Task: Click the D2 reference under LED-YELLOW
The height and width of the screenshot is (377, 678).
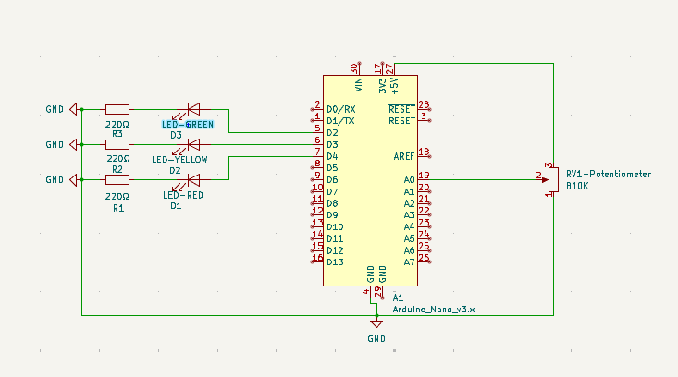Action: 175,171
